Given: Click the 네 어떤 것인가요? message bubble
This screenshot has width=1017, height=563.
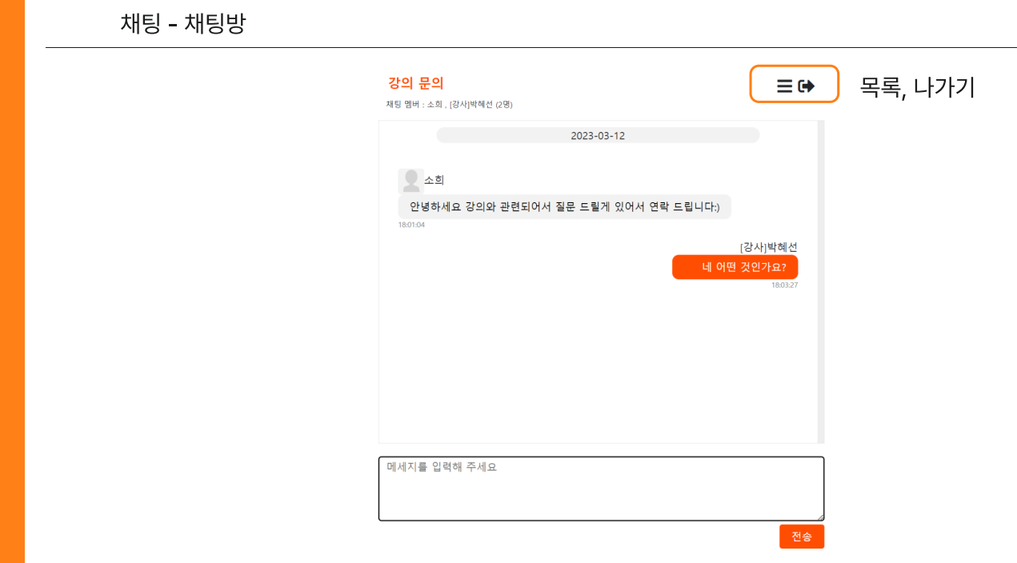Looking at the screenshot, I should tap(735, 267).
